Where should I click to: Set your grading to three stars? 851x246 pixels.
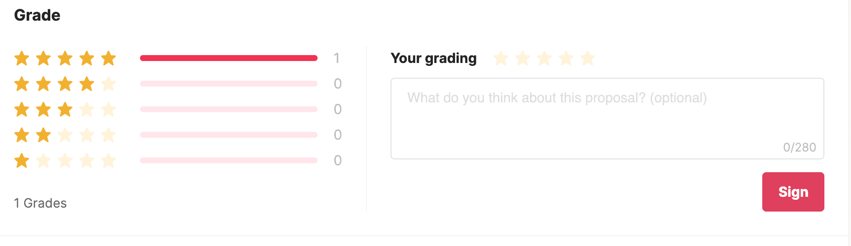pos(544,59)
